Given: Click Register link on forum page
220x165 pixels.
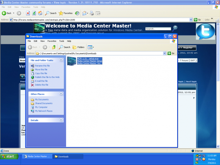Looking at the screenshot, I should 188,47.
